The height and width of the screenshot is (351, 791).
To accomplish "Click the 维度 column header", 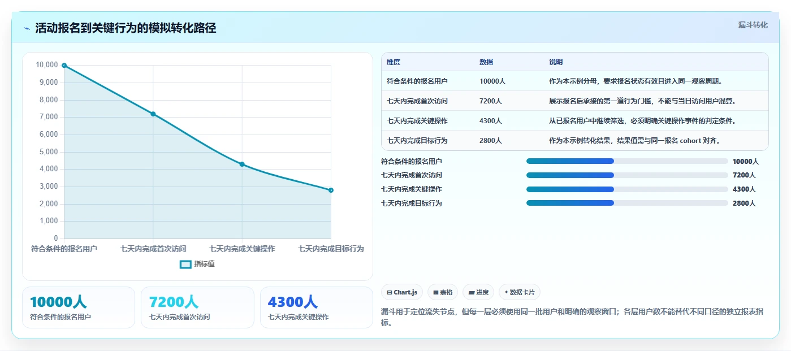I will pos(394,62).
